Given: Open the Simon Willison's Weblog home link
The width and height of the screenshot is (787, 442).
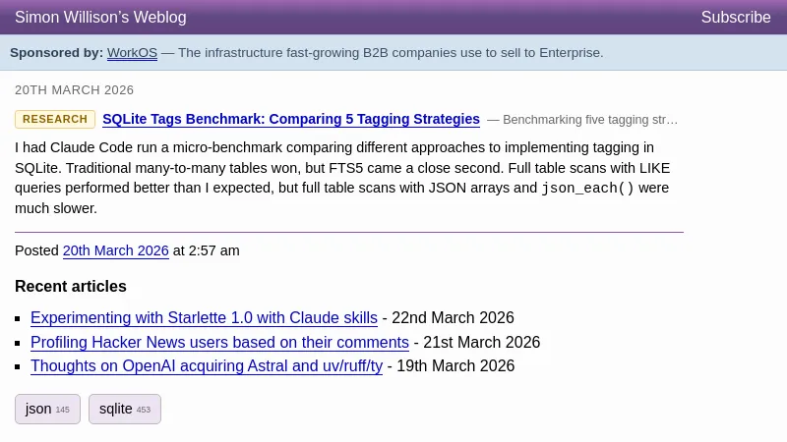Looking at the screenshot, I should click(100, 18).
